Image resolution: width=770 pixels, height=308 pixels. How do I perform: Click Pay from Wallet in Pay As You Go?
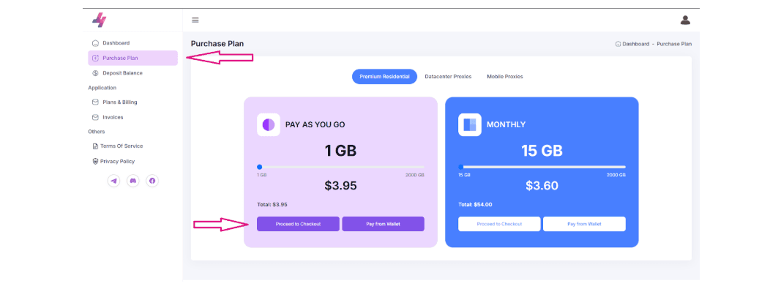(383, 224)
